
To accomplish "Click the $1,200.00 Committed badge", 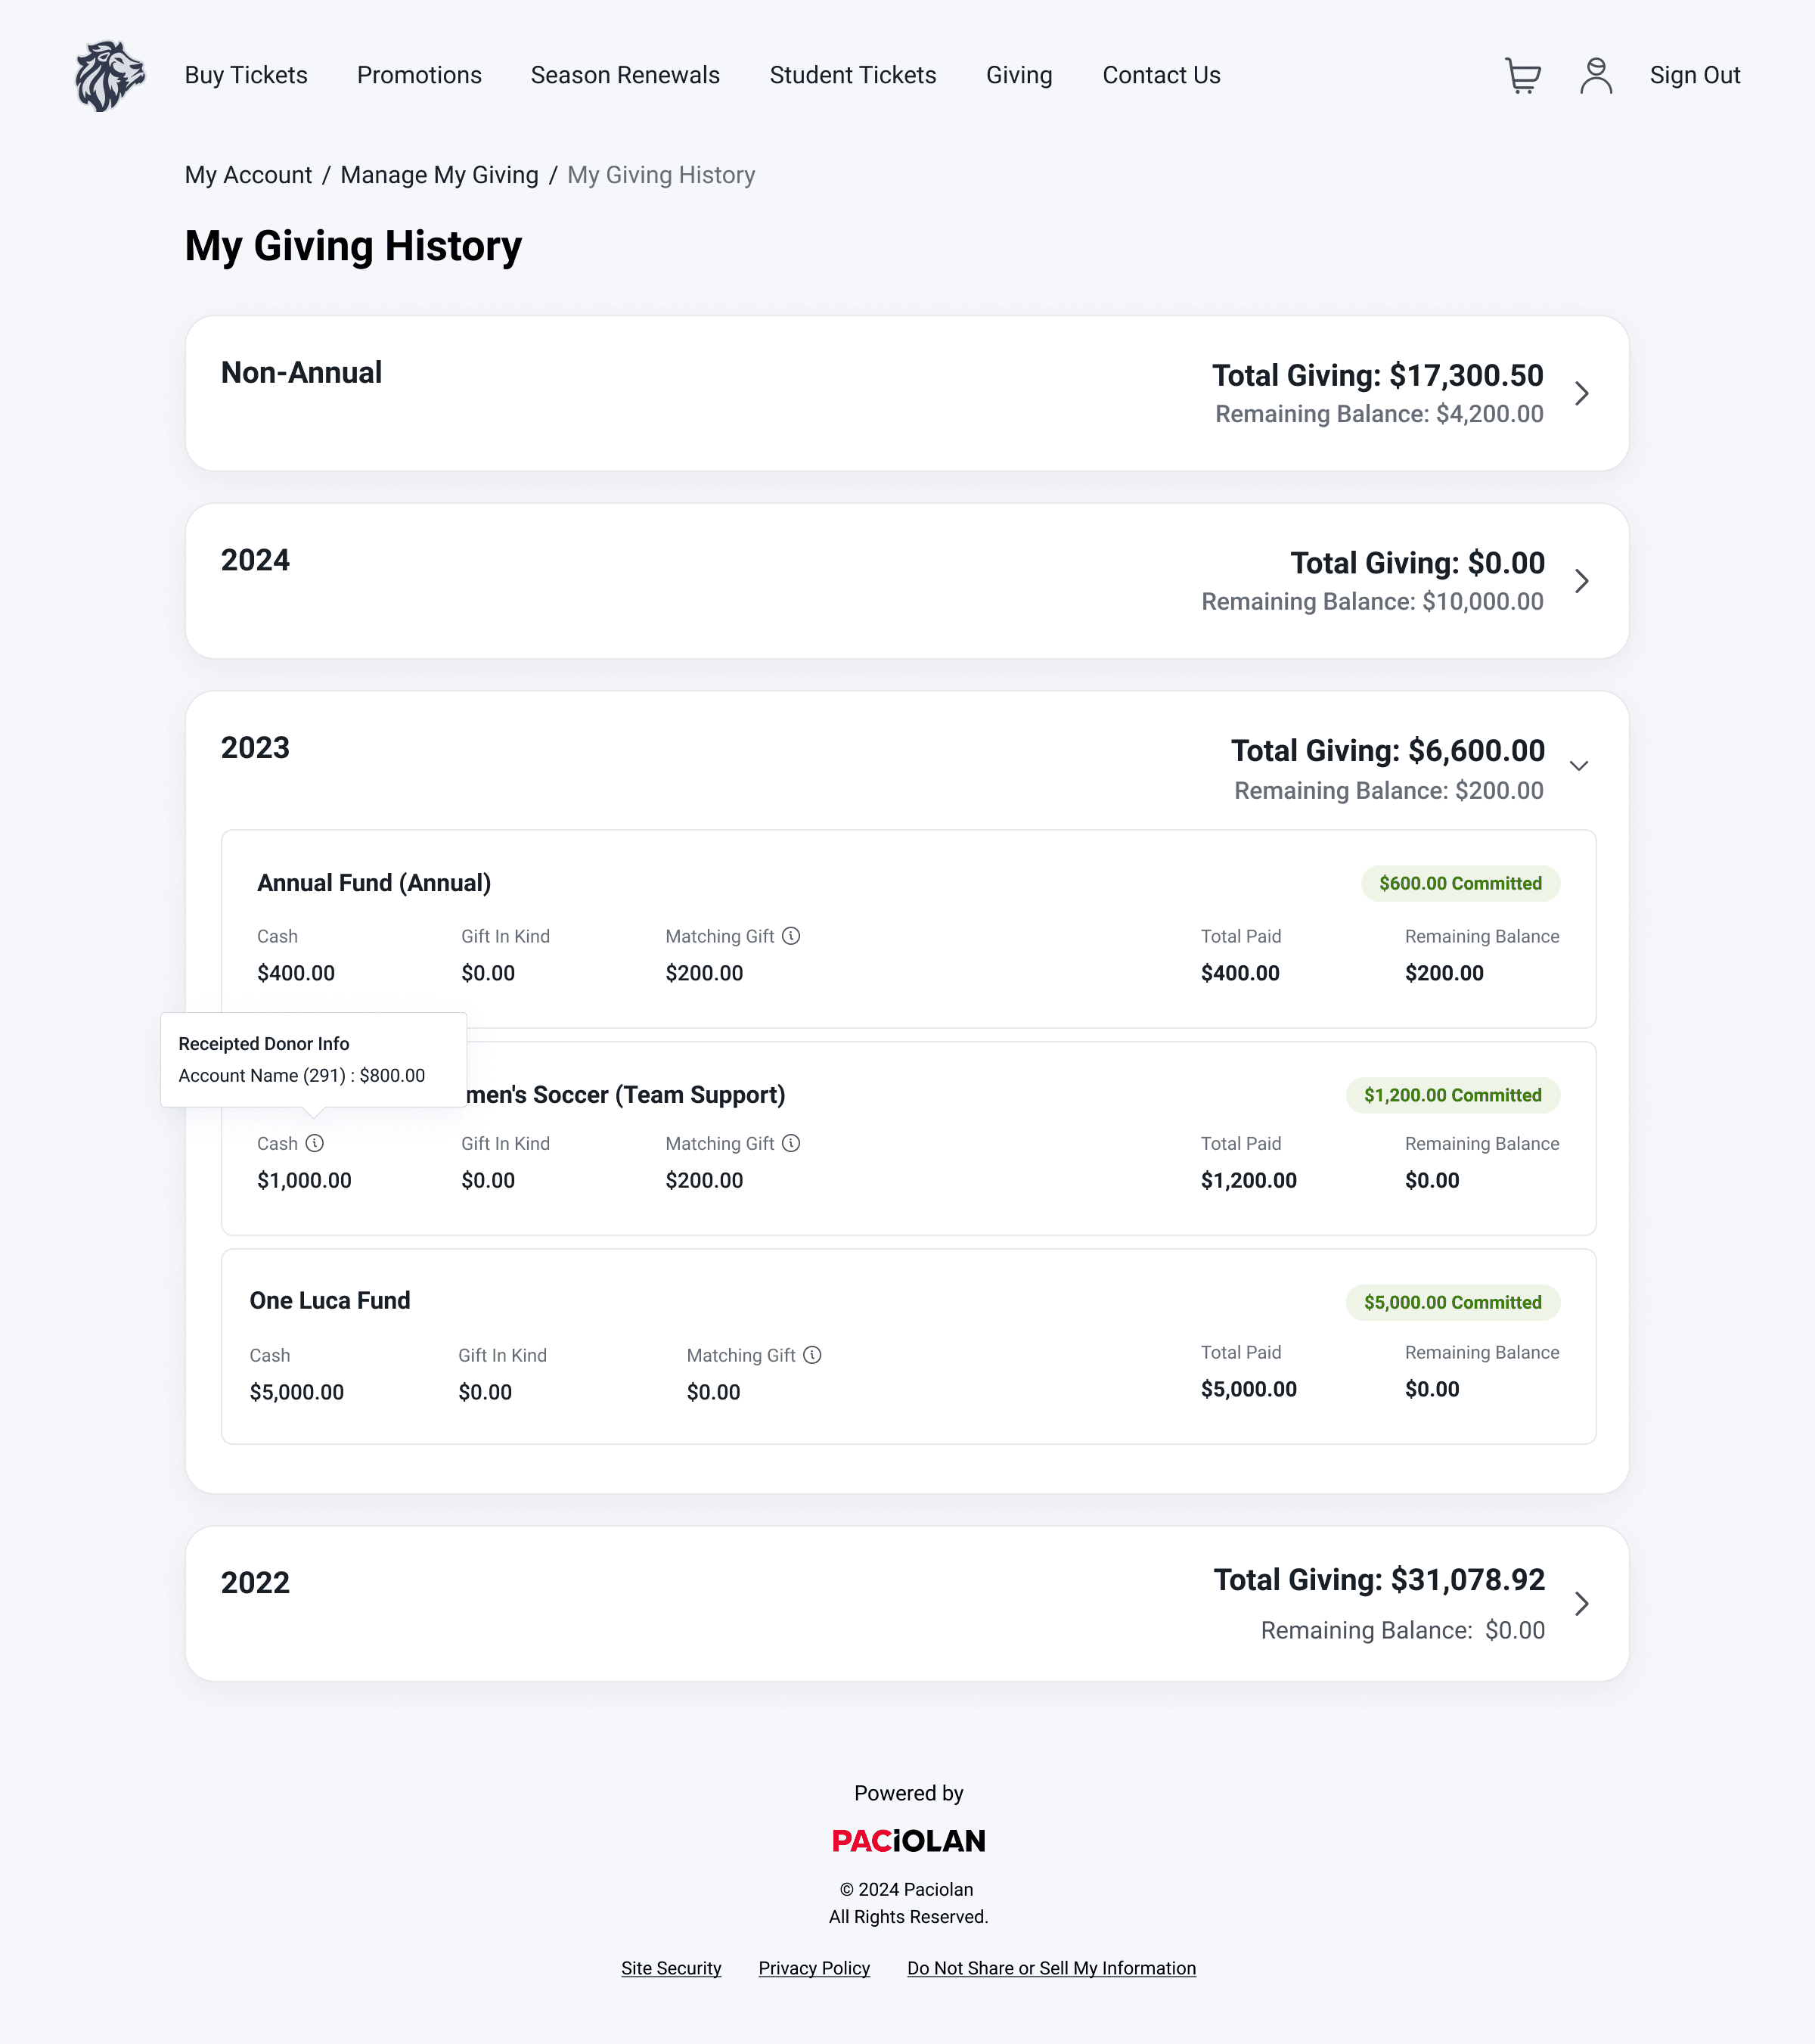I will 1452,1095.
